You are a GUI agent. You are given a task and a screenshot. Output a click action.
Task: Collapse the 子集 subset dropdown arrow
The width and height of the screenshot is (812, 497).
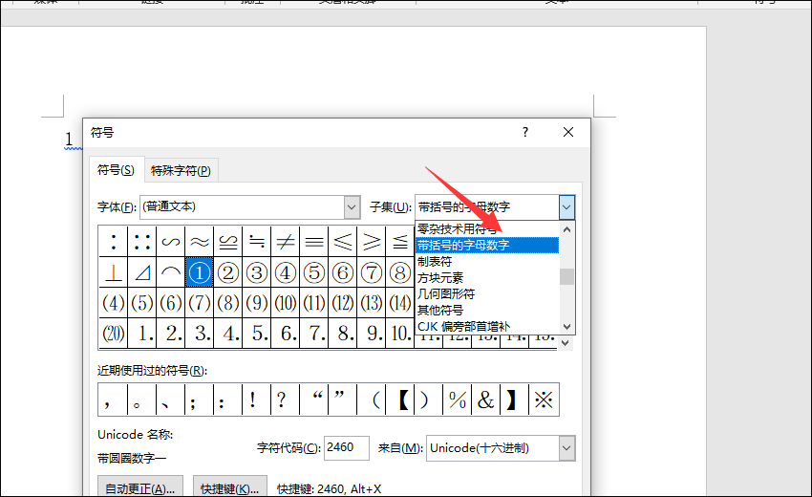point(566,207)
